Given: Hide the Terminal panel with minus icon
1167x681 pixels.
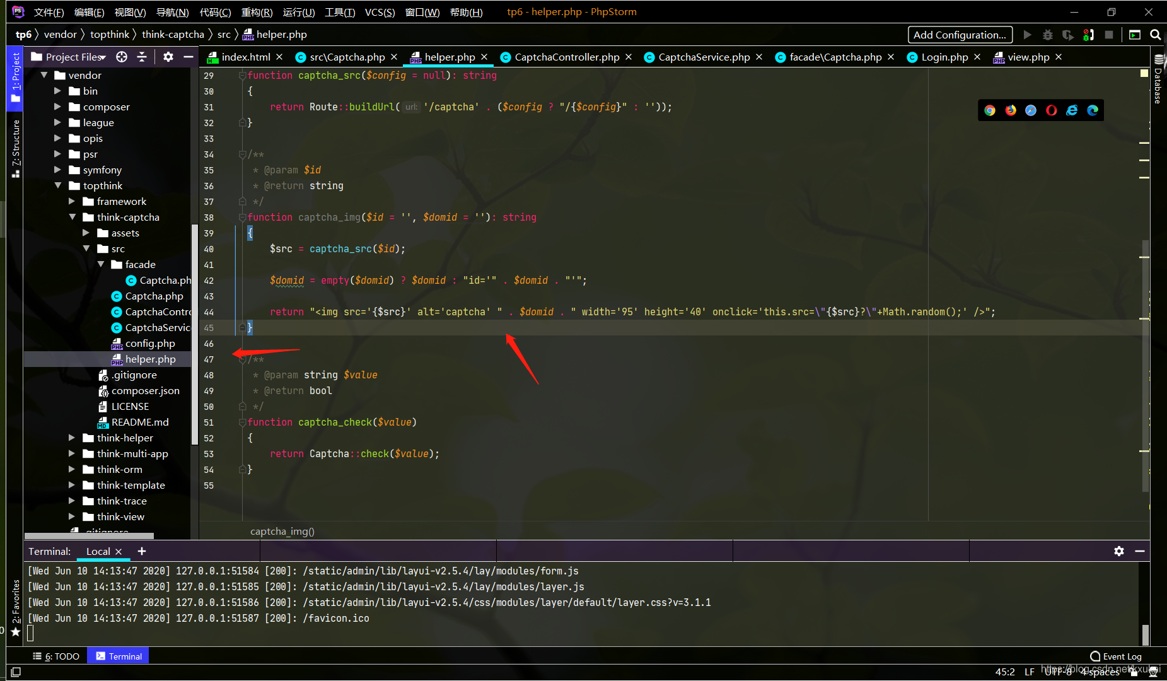Looking at the screenshot, I should point(1140,551).
